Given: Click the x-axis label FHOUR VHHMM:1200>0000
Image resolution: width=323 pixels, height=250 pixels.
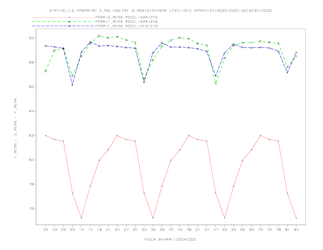Looking at the screenshot, I should pyautogui.click(x=170, y=239).
